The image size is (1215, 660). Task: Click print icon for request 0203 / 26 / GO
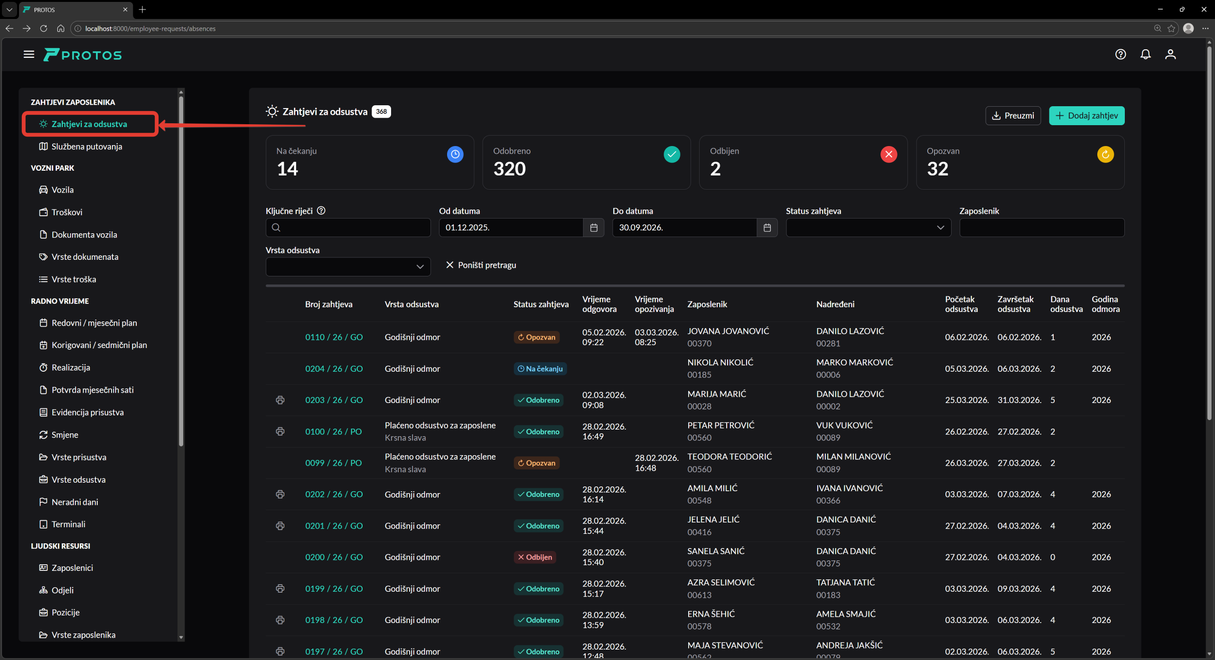tap(280, 400)
